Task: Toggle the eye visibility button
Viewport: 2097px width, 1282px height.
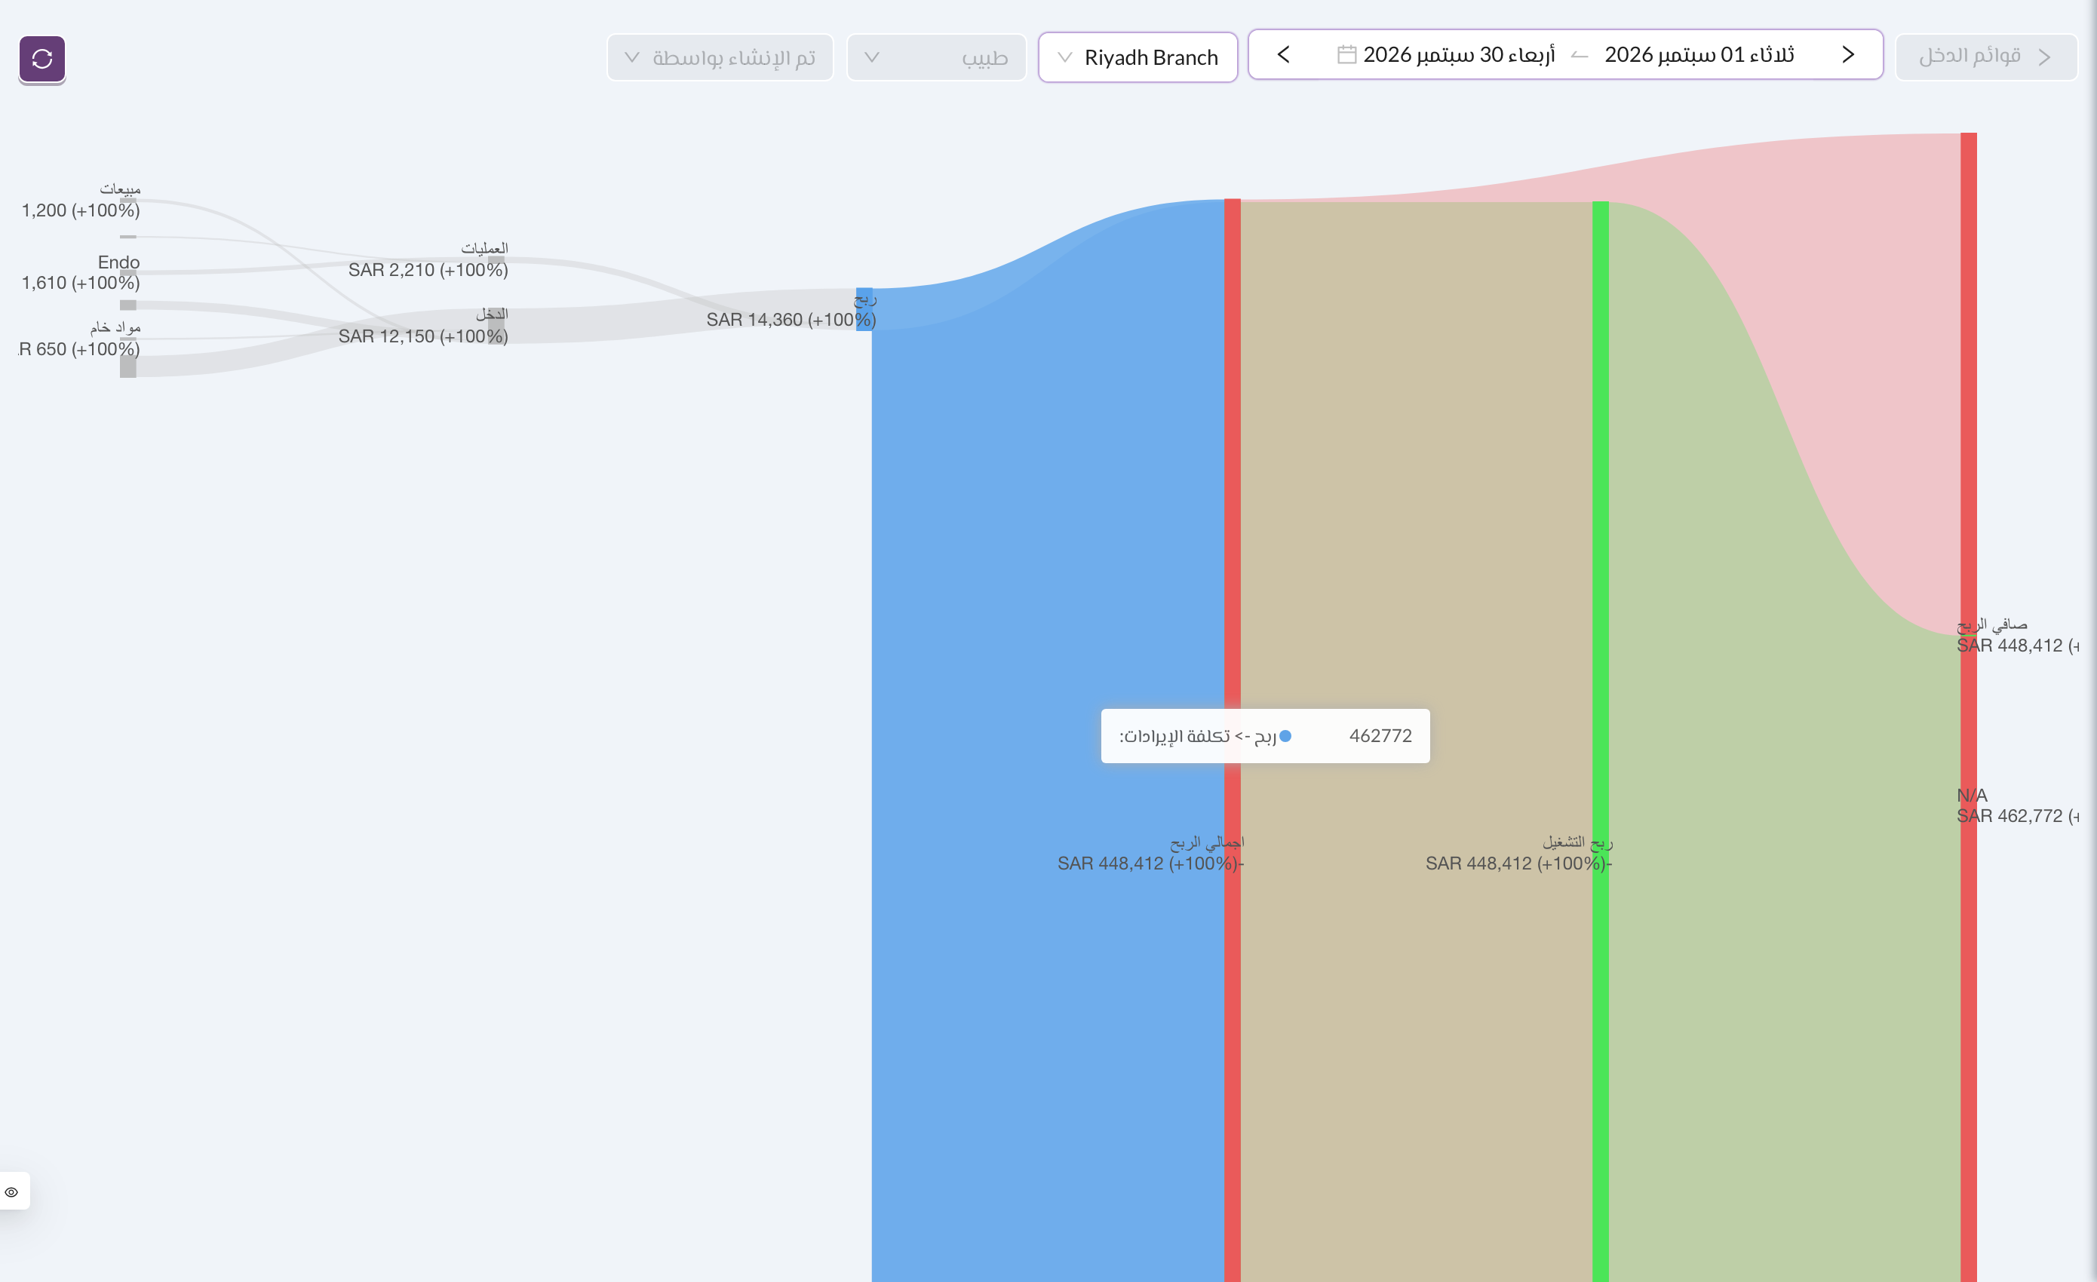Action: [12, 1191]
